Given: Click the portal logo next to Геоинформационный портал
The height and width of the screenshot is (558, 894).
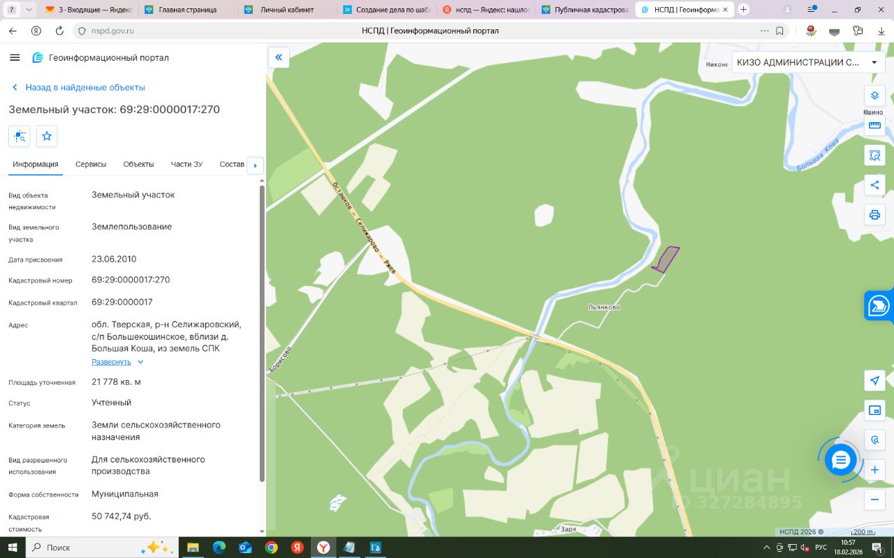Looking at the screenshot, I should 38,57.
